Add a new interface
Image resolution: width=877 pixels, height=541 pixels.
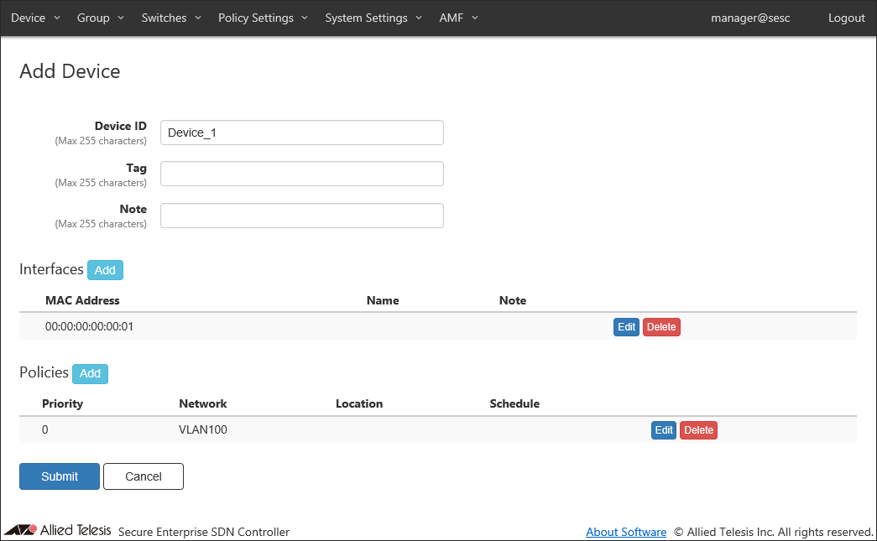point(105,270)
